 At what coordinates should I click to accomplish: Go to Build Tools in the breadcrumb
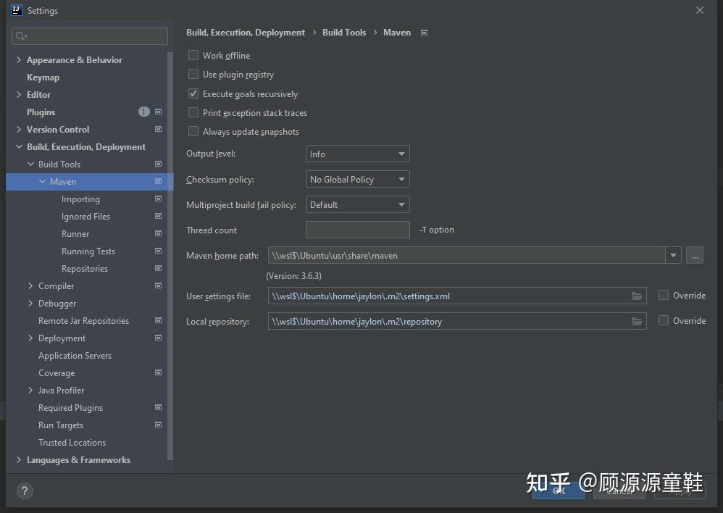343,32
